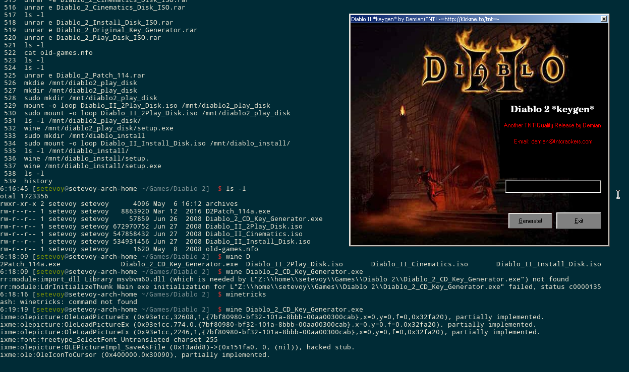
Task: Click the Generate! button
Action: [x=530, y=220]
